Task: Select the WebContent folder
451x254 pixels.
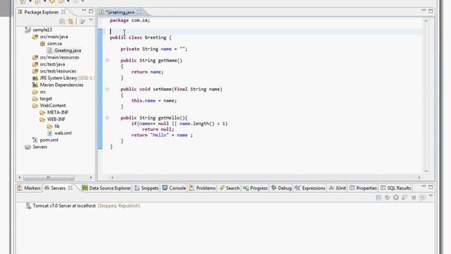Action: pos(53,106)
